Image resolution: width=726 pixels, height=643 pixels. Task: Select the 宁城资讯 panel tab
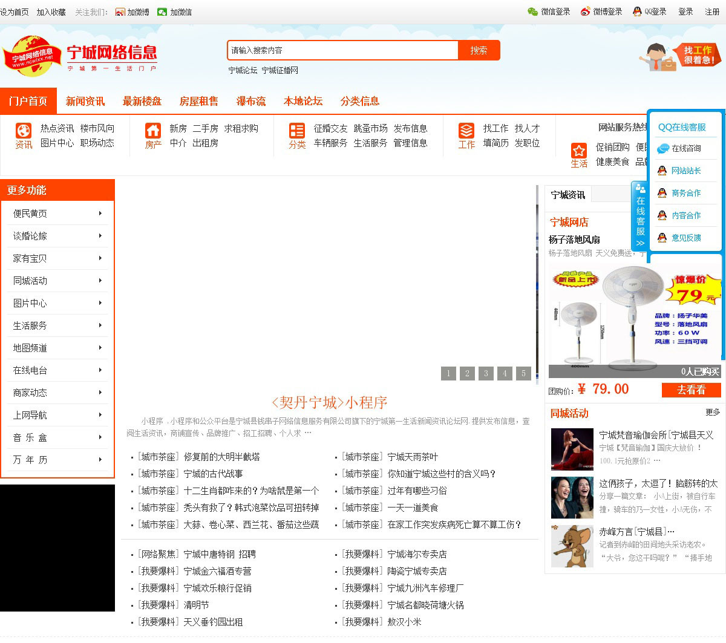coord(568,195)
